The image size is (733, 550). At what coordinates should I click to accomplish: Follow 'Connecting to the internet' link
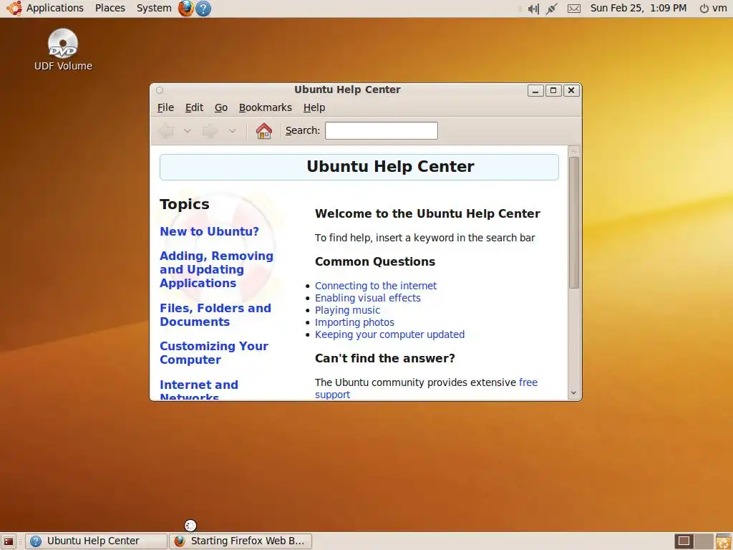pos(375,286)
